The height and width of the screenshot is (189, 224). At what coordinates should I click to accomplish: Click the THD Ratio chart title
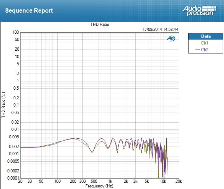tap(100, 24)
